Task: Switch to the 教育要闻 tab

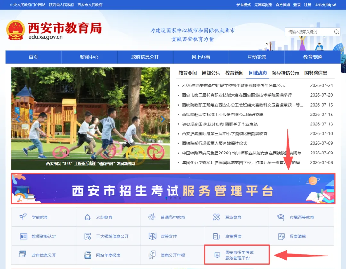Action: click(x=187, y=73)
